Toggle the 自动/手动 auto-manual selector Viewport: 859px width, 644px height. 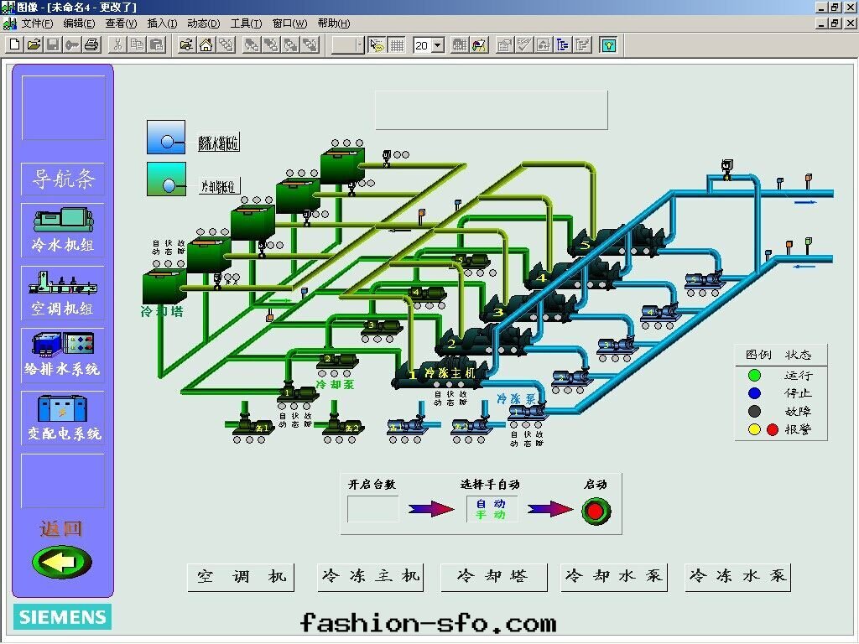[492, 509]
